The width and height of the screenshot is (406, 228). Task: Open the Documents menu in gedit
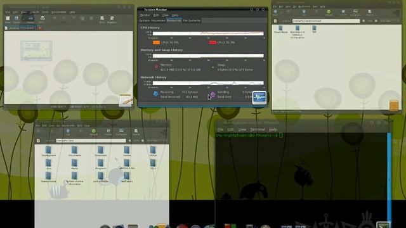[x=59, y=12]
